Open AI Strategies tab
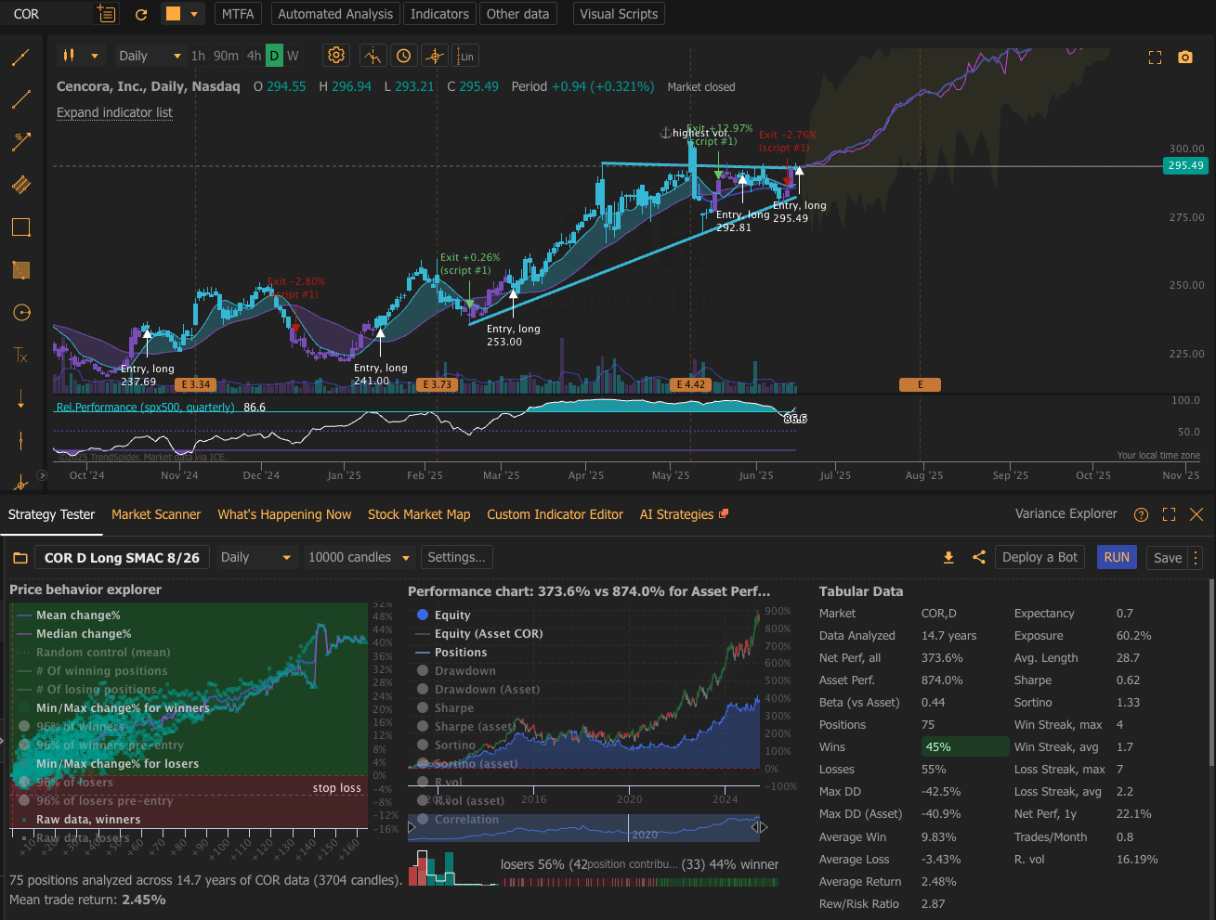The width and height of the screenshot is (1216, 920). click(684, 514)
